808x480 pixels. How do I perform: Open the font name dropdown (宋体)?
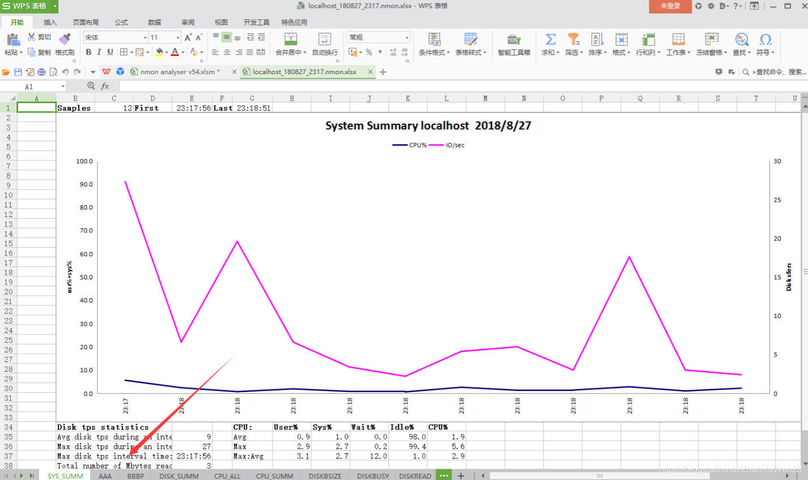tap(145, 37)
